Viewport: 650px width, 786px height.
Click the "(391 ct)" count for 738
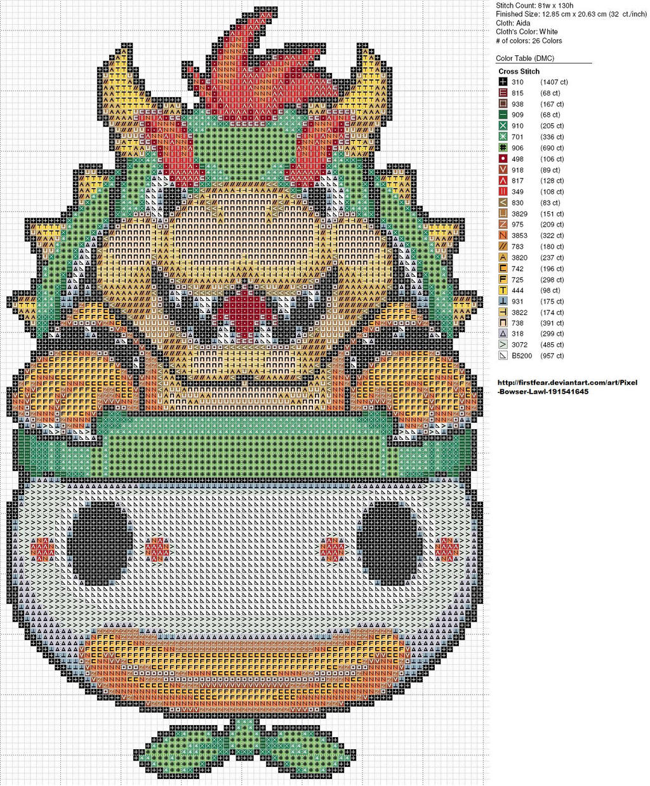tap(552, 324)
